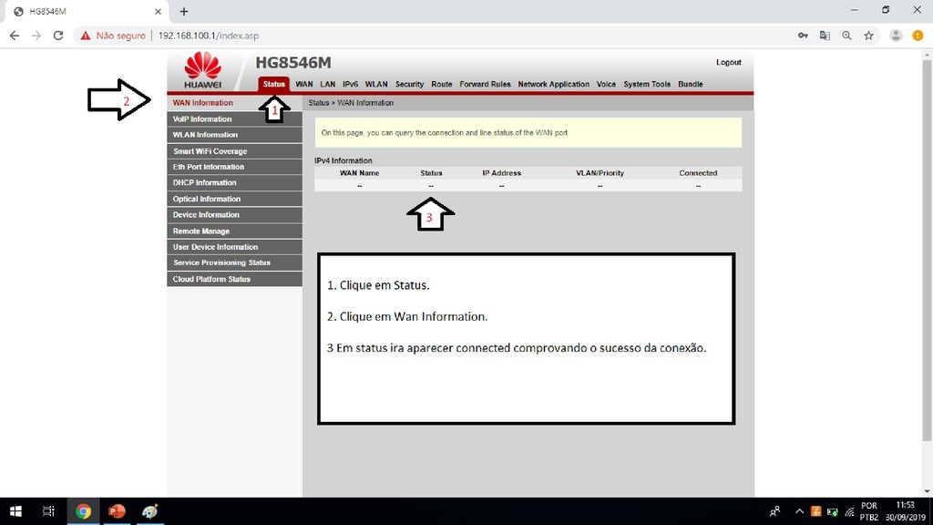Screen dimensions: 933x525
Task: Open PowerPoint from the taskbar
Action: [x=117, y=511]
